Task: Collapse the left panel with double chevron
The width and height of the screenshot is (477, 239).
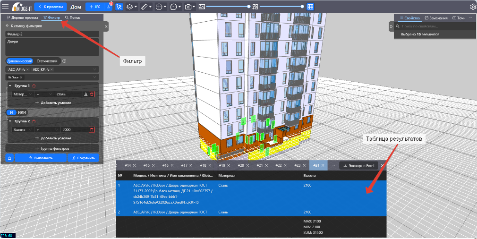Action: click(106, 26)
